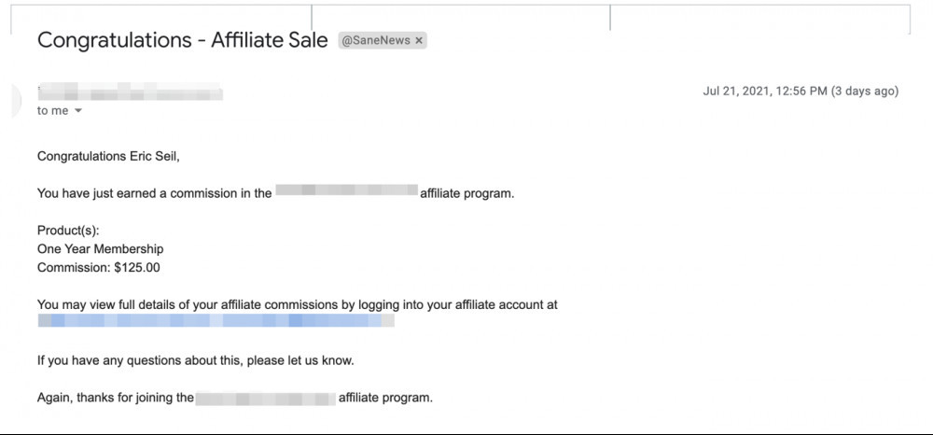Click the @SaneNews label chip
The width and height of the screenshot is (933, 435).
point(375,41)
